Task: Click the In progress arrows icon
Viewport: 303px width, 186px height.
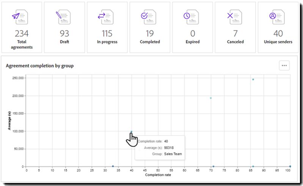Action: [107, 17]
